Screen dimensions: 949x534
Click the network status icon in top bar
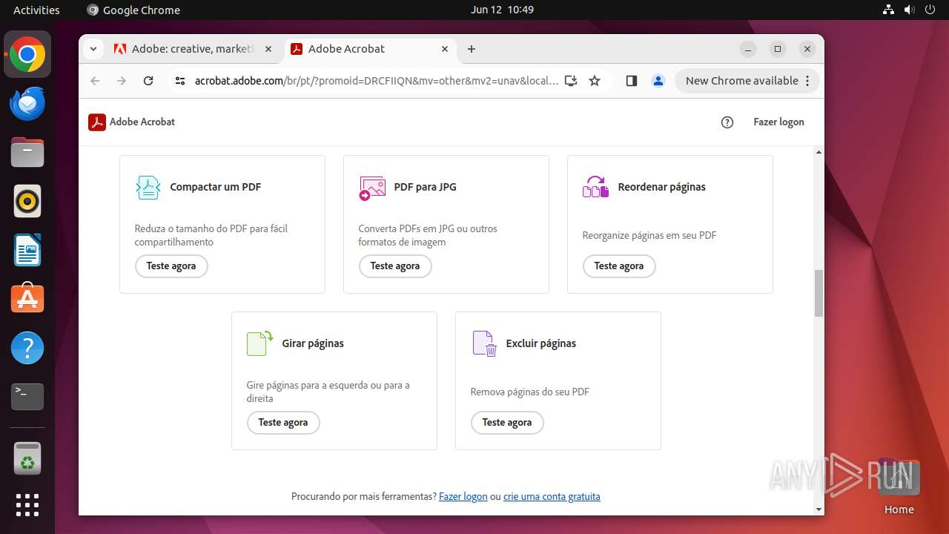888,10
